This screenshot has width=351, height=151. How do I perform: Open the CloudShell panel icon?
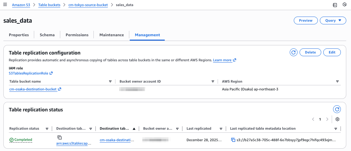pos(335,5)
